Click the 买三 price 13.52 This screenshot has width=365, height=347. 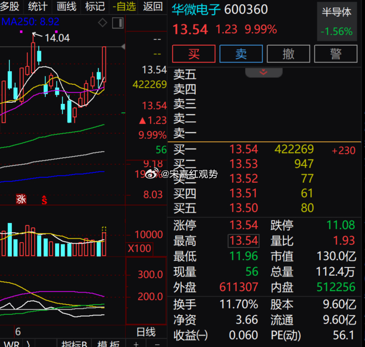[244, 178]
